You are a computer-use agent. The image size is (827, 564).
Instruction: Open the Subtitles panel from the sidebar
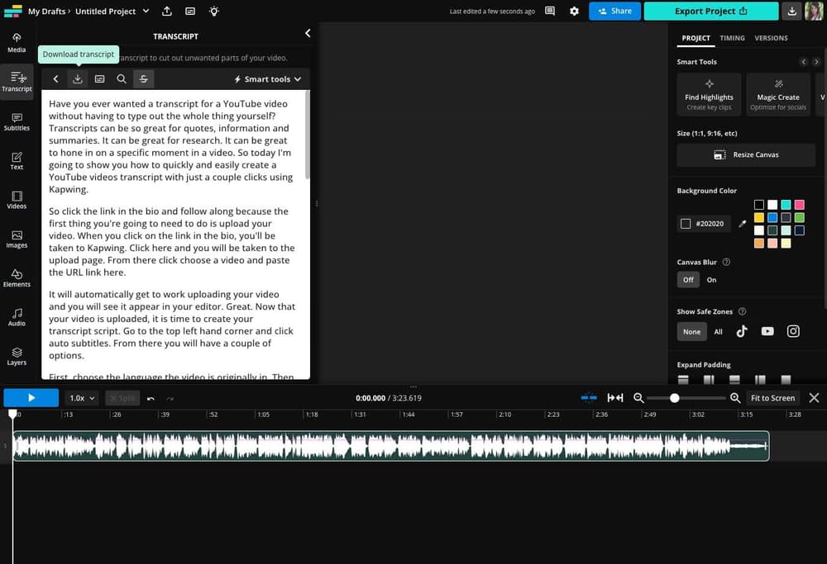(17, 122)
